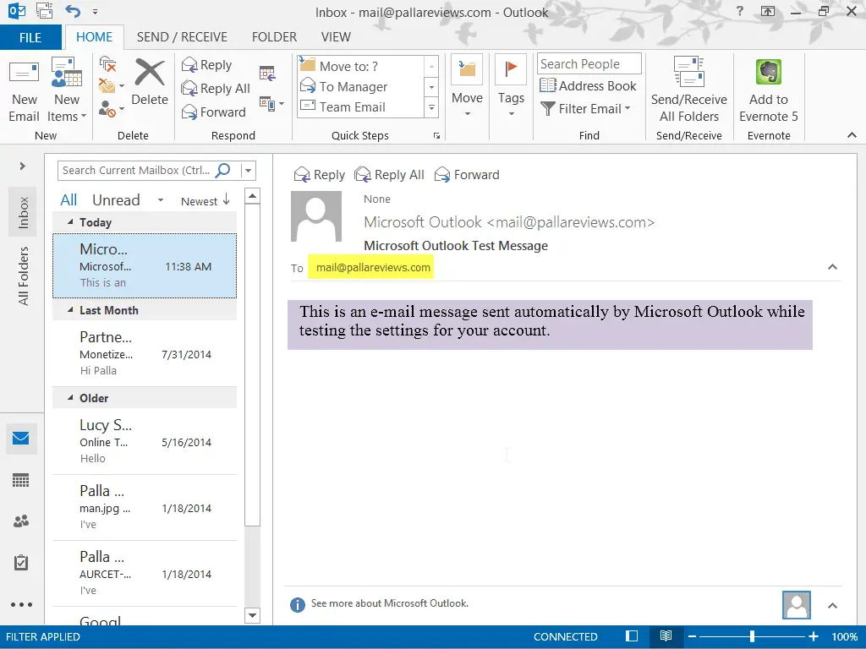Collapse the Today group
Image resolution: width=866 pixels, height=649 pixels.
click(x=70, y=222)
